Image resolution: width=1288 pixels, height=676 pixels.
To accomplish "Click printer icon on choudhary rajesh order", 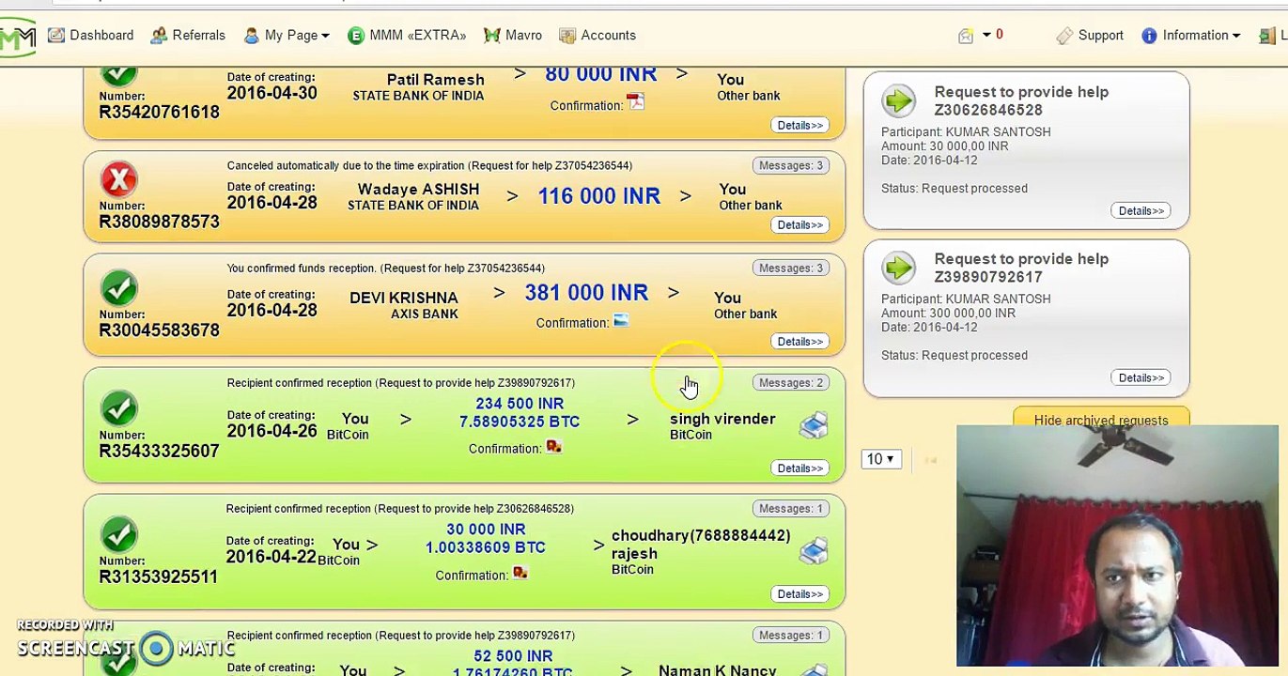I will (x=814, y=550).
